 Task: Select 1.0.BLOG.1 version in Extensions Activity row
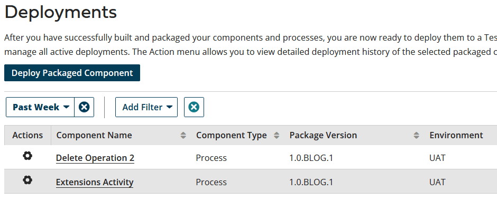click(311, 182)
